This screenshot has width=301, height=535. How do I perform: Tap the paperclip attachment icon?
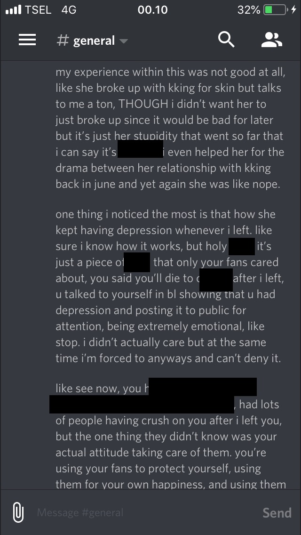[x=18, y=512]
